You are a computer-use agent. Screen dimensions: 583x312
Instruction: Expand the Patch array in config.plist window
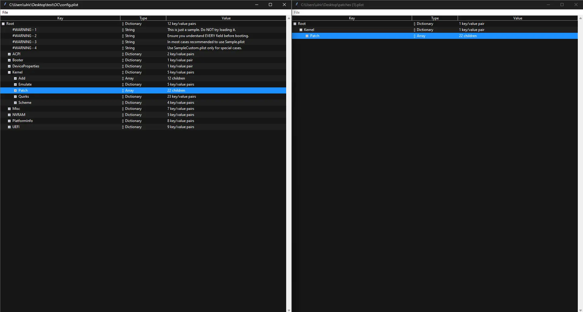point(15,90)
